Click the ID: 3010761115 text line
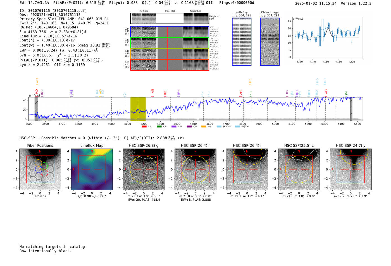Screen dimensions: 391x266 pos(53,11)
